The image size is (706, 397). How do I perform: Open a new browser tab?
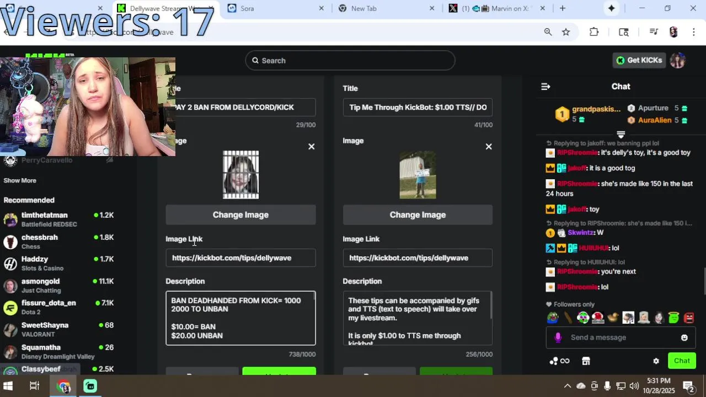[563, 8]
